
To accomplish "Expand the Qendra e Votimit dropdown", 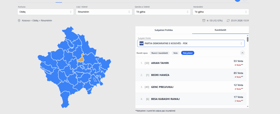I will 162,12.
